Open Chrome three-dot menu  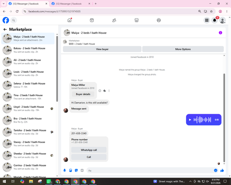click(x=227, y=12)
